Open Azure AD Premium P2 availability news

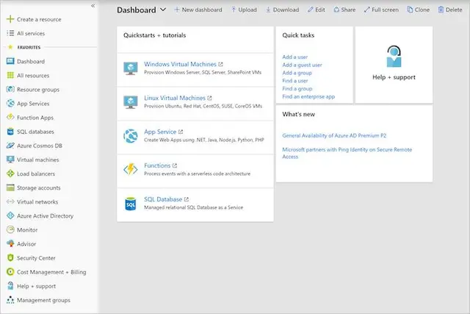[334, 135]
